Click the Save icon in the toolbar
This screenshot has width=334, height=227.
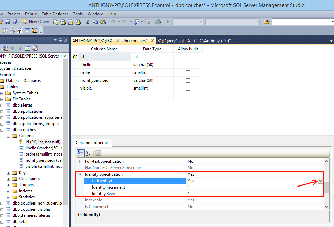click(x=7, y=22)
